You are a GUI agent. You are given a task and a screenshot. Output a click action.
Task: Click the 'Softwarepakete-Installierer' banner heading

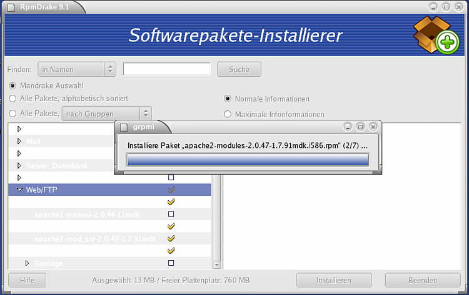click(x=235, y=35)
